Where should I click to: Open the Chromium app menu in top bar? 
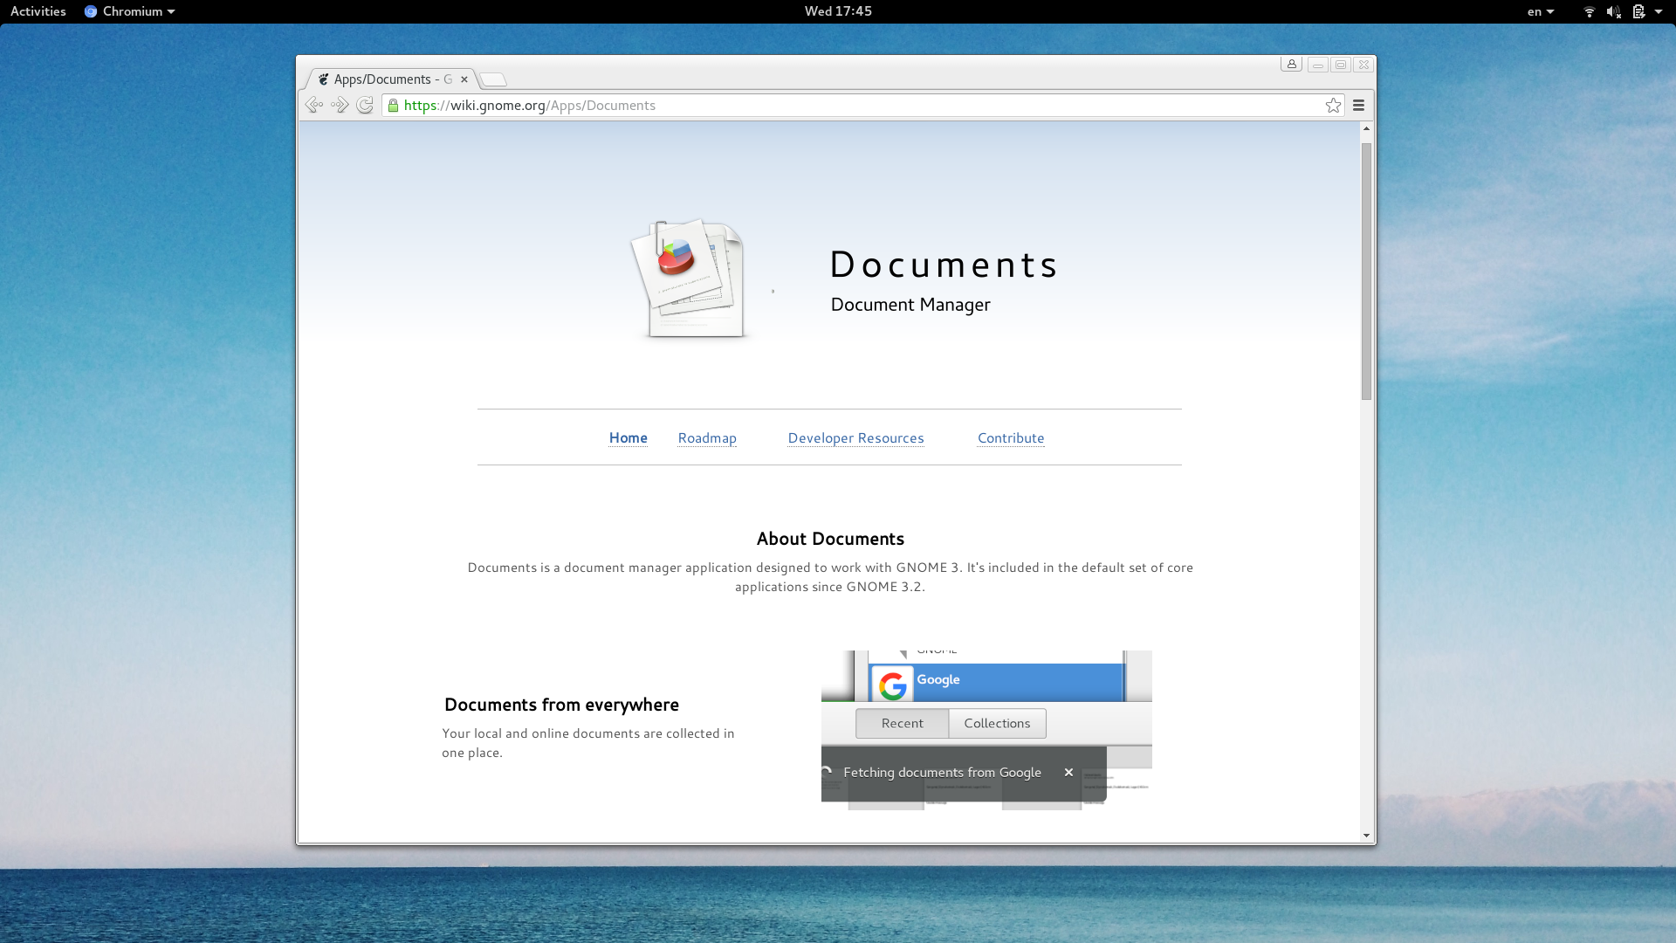[130, 11]
